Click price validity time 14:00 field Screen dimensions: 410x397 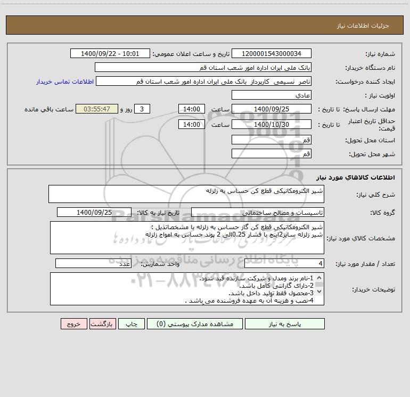191,124
